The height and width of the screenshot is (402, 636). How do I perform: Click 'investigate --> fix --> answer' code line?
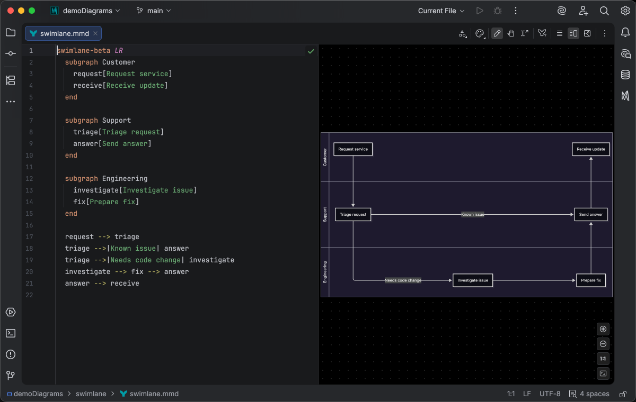127,272
